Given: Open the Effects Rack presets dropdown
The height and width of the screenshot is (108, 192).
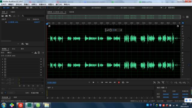Looking at the screenshot, I should pyautogui.click(x=19, y=52).
